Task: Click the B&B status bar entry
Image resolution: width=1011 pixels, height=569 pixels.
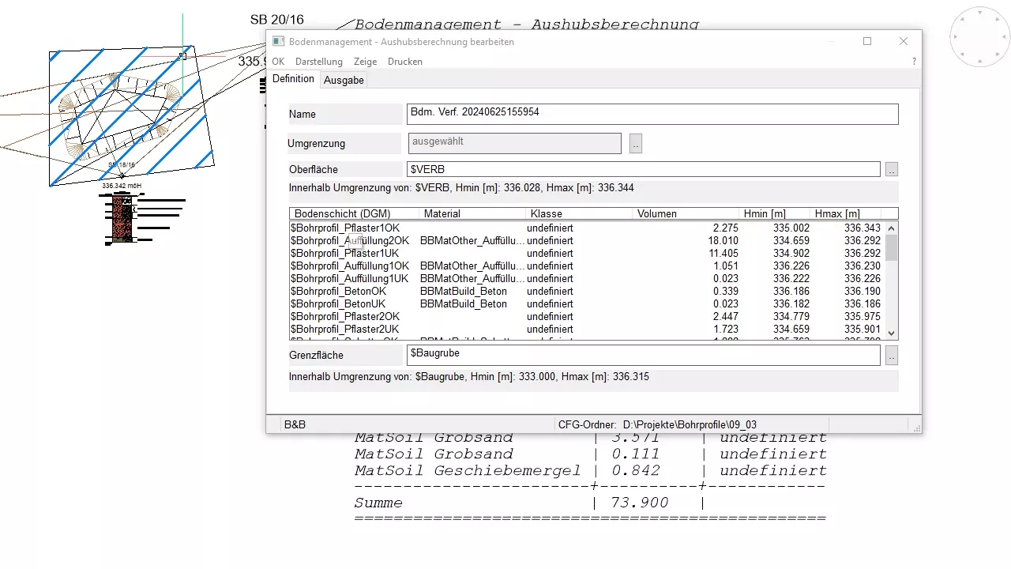Action: (x=295, y=424)
